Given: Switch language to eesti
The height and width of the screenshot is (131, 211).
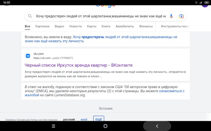Looking at the screenshot, I should [x=84, y=119].
